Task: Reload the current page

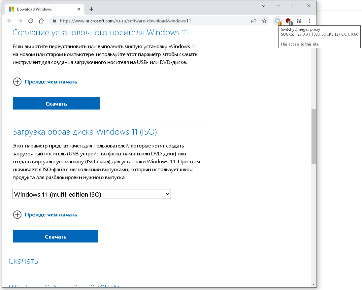Action: (x=31, y=21)
